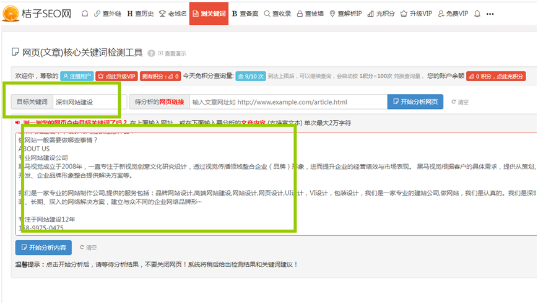Screen dimensions: 538x304
Task: Click the home icon in navigation bar
Action: [x=85, y=14]
